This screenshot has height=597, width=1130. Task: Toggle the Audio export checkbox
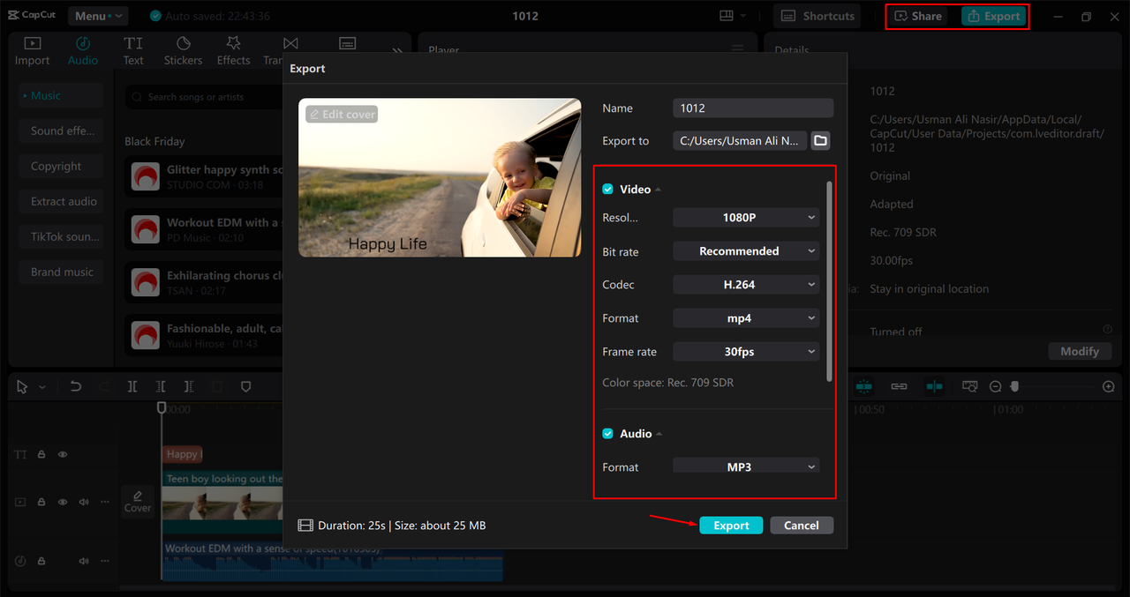coord(607,434)
